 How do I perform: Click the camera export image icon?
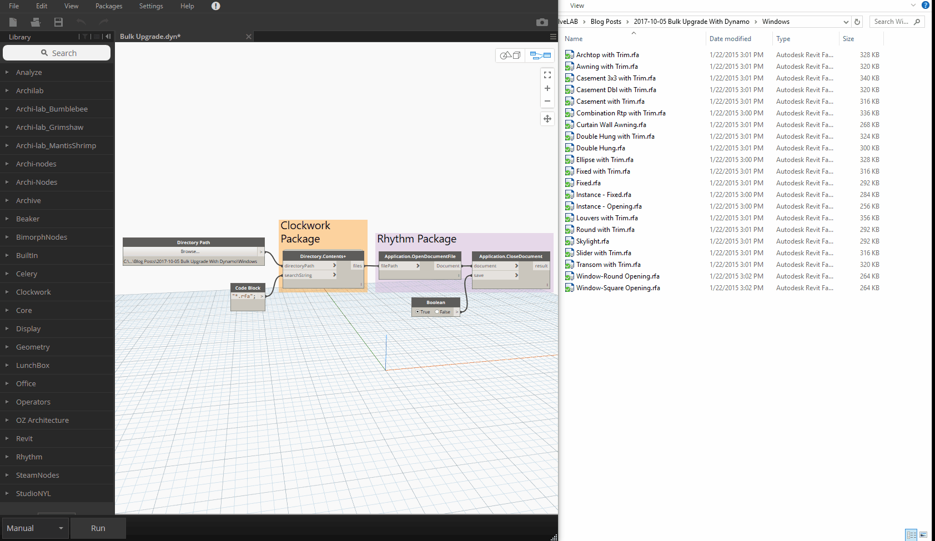point(542,22)
